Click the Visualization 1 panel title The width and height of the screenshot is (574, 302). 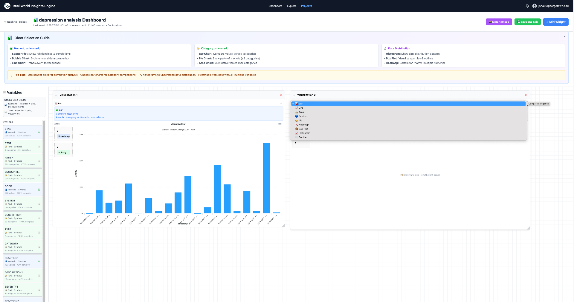point(68,95)
